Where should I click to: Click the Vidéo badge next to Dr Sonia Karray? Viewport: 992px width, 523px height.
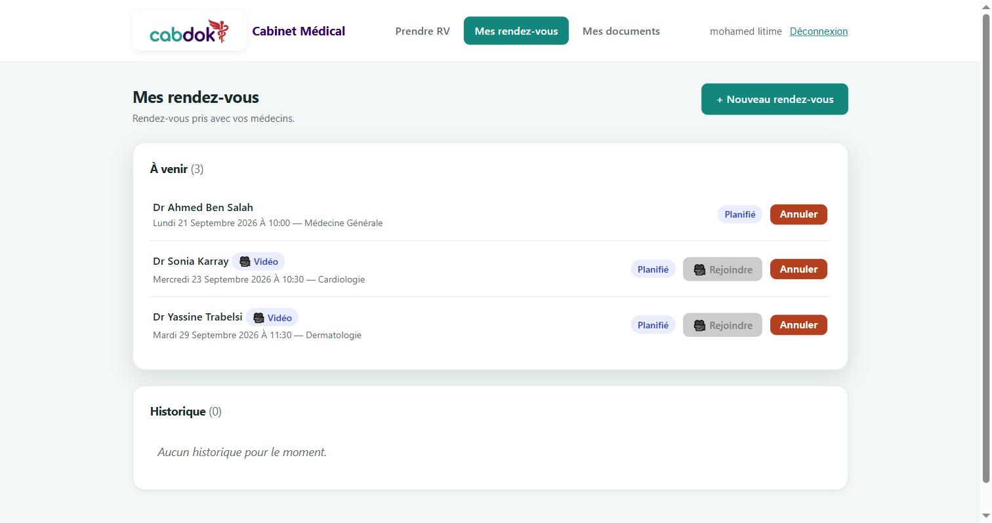(x=258, y=261)
